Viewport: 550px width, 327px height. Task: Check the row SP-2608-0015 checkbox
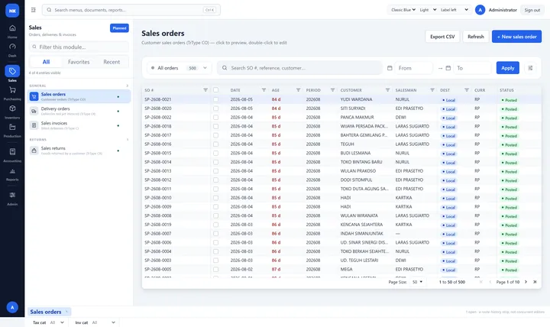[215, 154]
